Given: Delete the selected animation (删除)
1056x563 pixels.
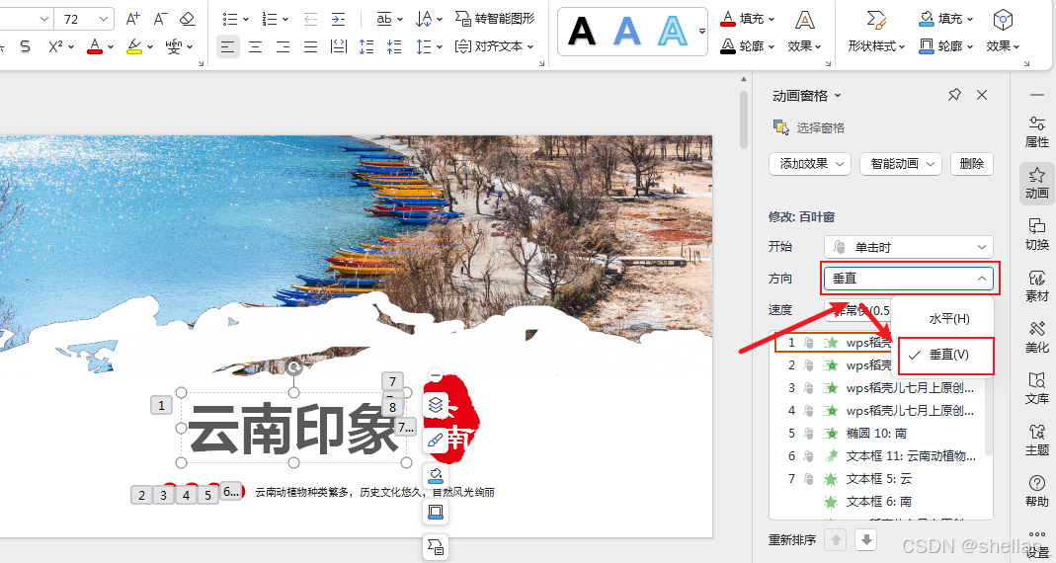Looking at the screenshot, I should [x=972, y=164].
